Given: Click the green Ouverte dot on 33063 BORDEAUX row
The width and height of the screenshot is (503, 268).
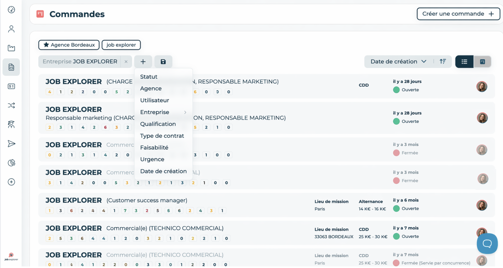Looking at the screenshot, I should click(x=396, y=236).
